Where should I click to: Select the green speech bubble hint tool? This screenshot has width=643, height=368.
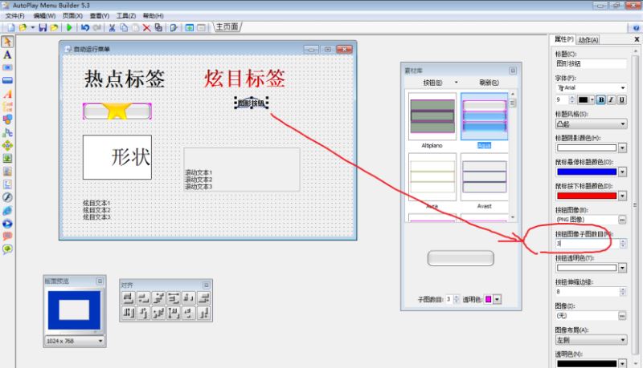click(x=7, y=249)
